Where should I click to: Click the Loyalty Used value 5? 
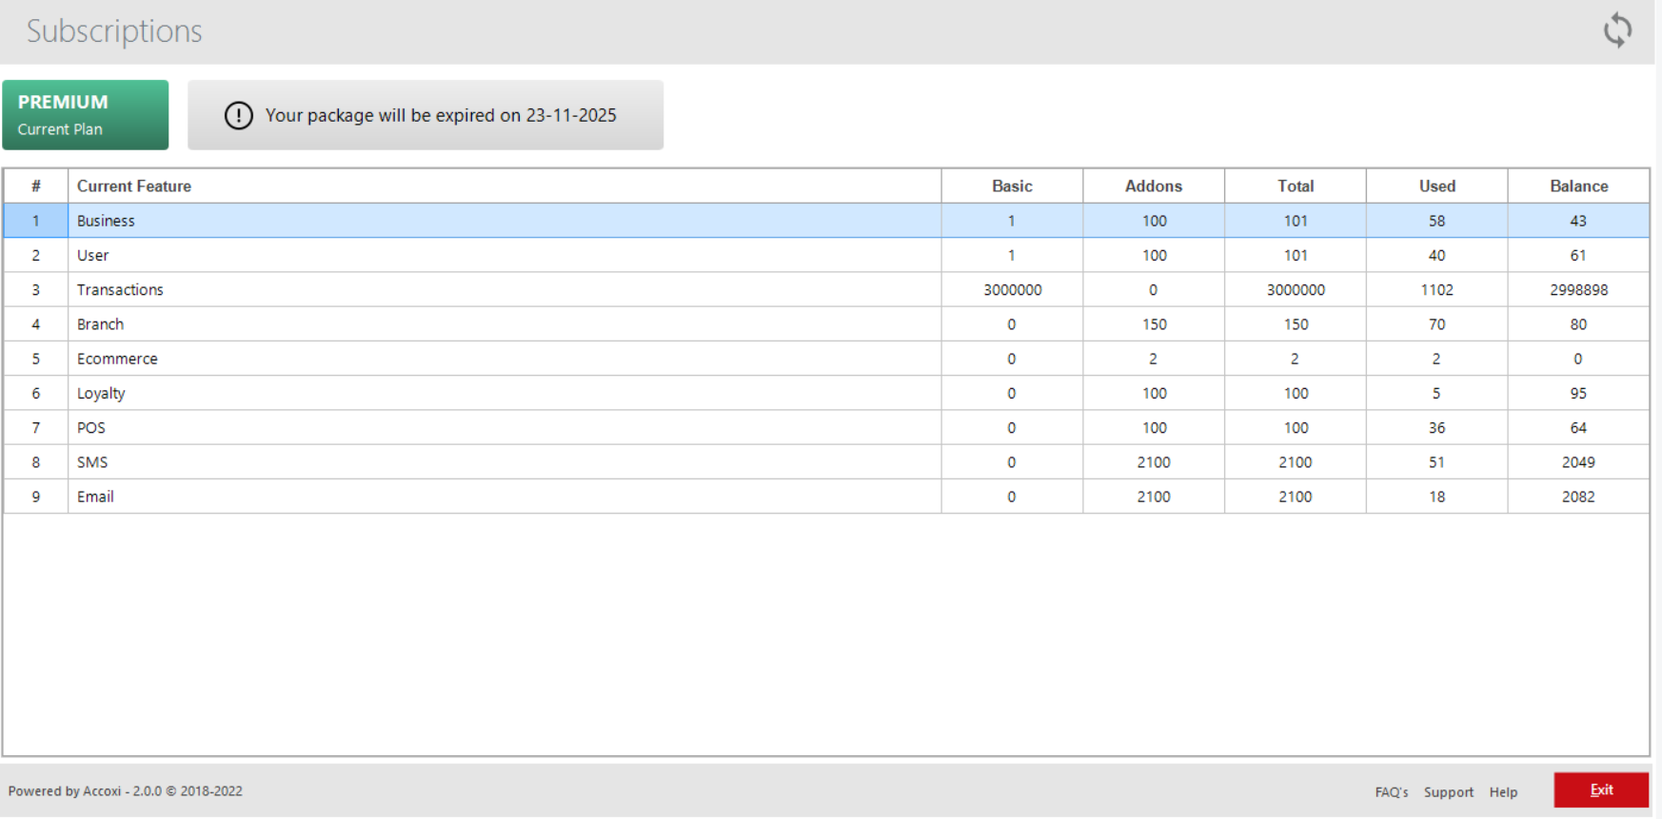click(1436, 393)
